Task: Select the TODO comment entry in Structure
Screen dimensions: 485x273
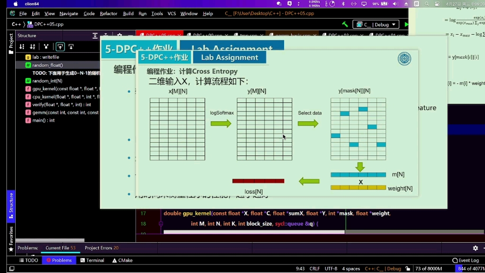Action: click(x=66, y=73)
